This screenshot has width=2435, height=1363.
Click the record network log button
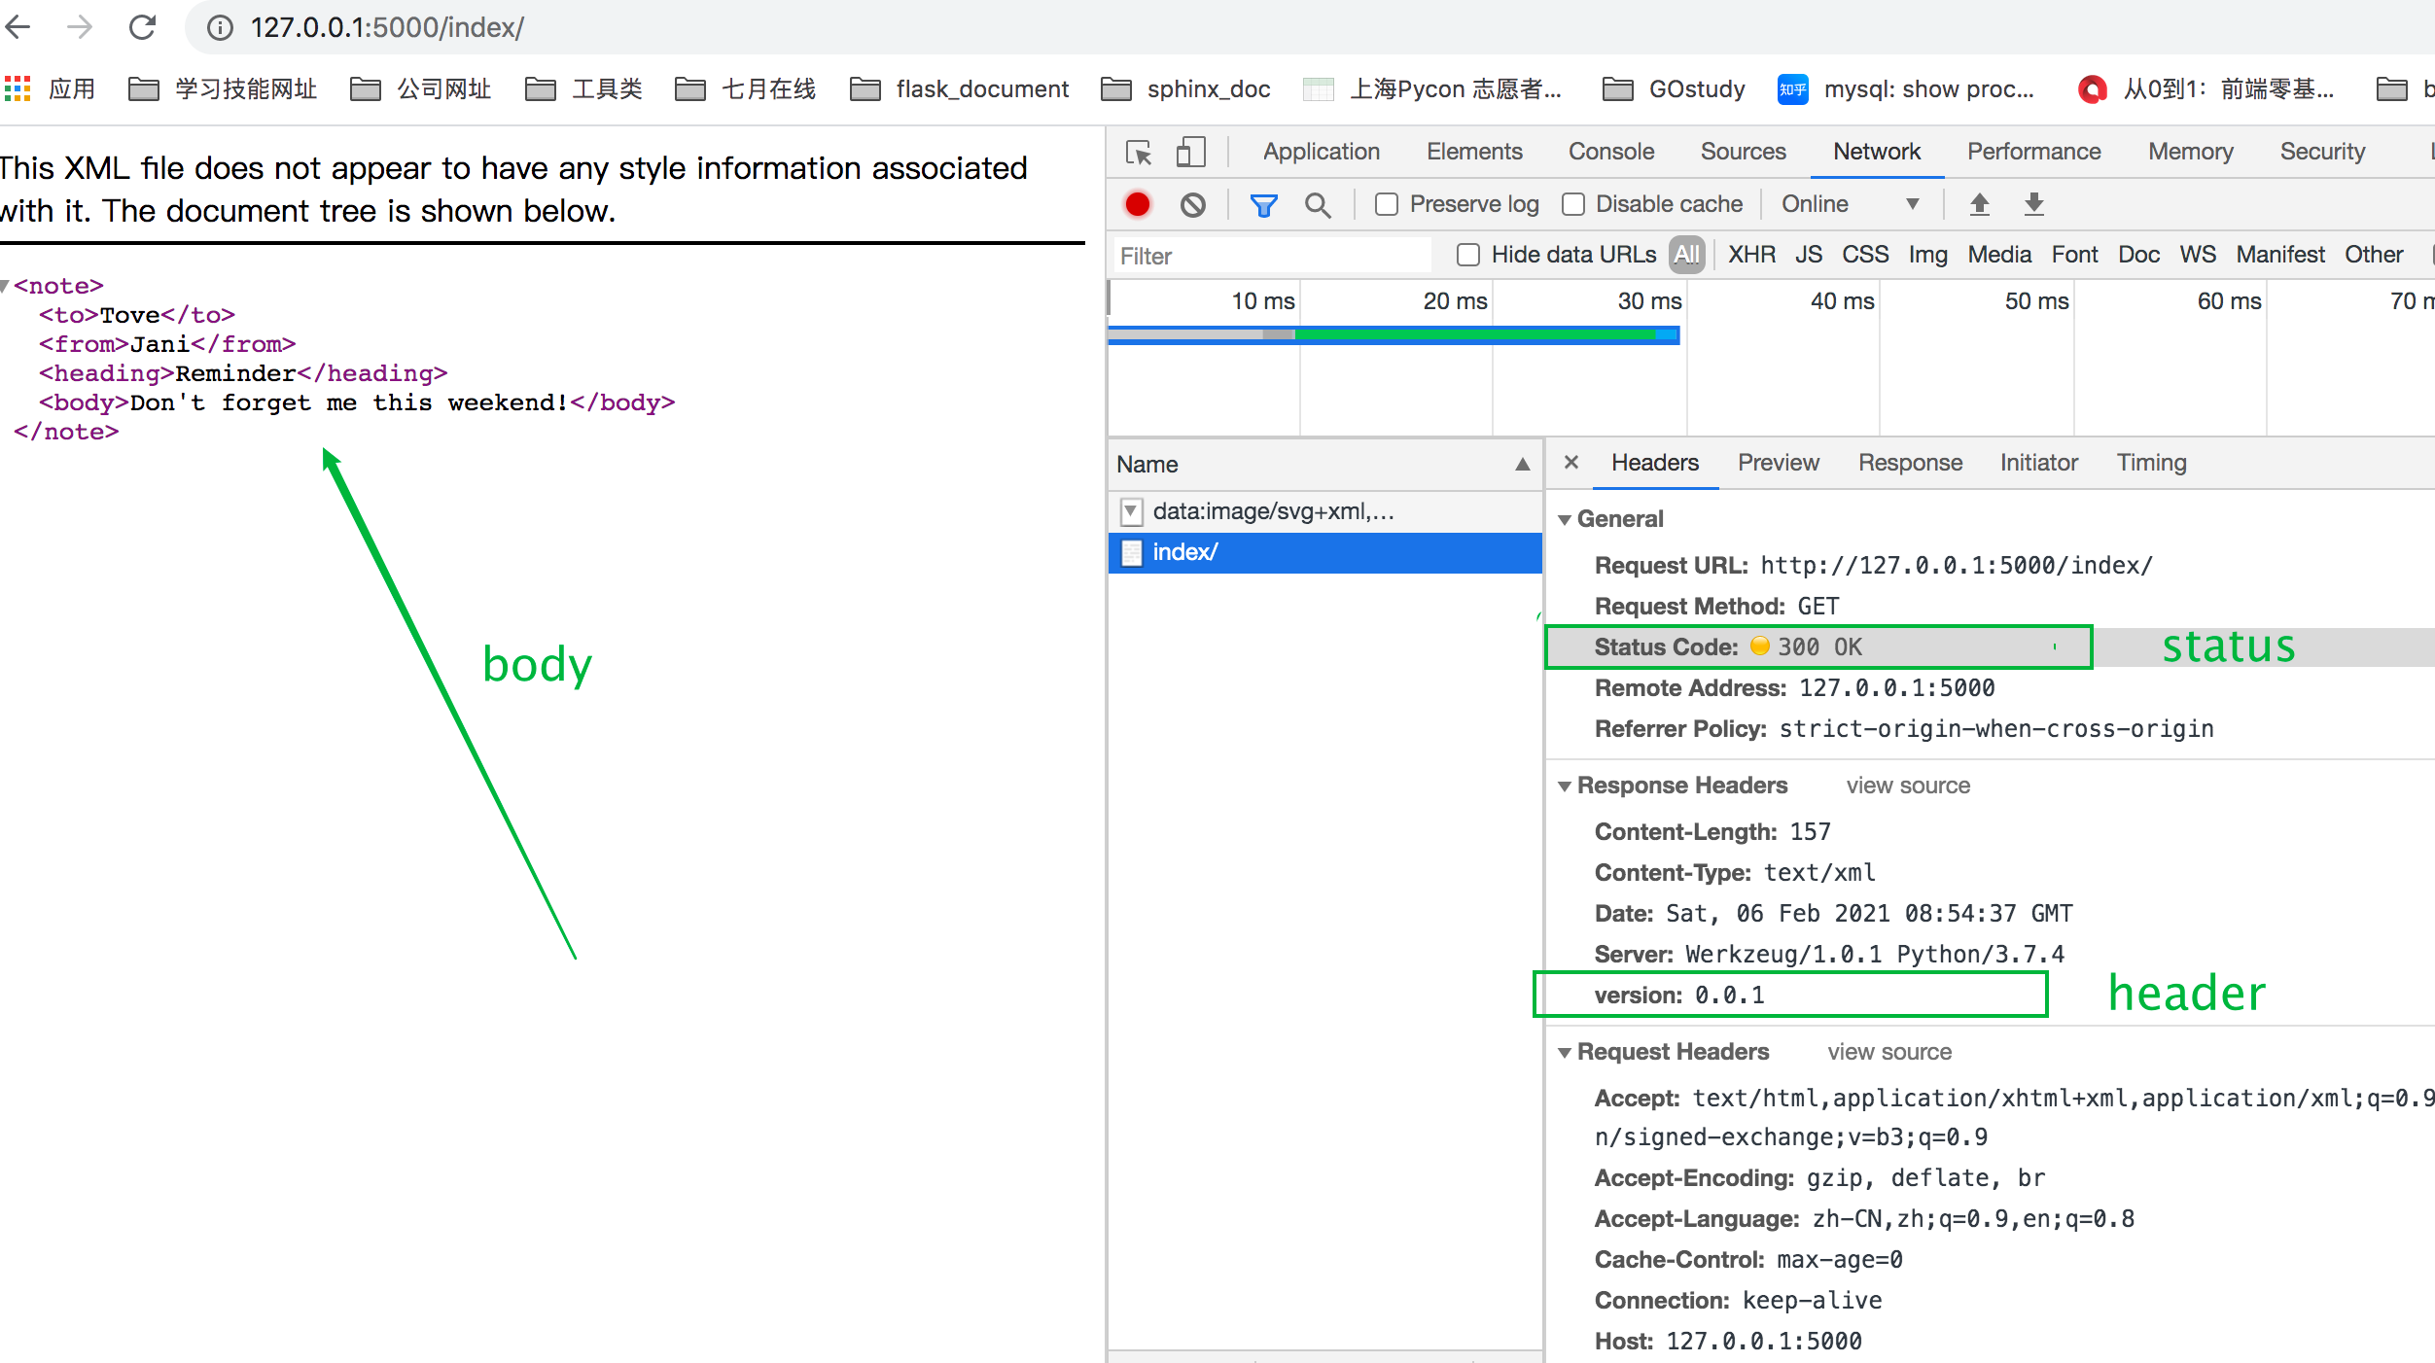[x=1137, y=204]
